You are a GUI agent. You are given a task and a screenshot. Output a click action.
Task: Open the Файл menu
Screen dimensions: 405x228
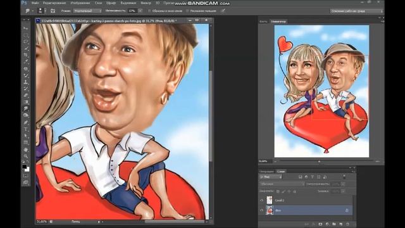35,3
